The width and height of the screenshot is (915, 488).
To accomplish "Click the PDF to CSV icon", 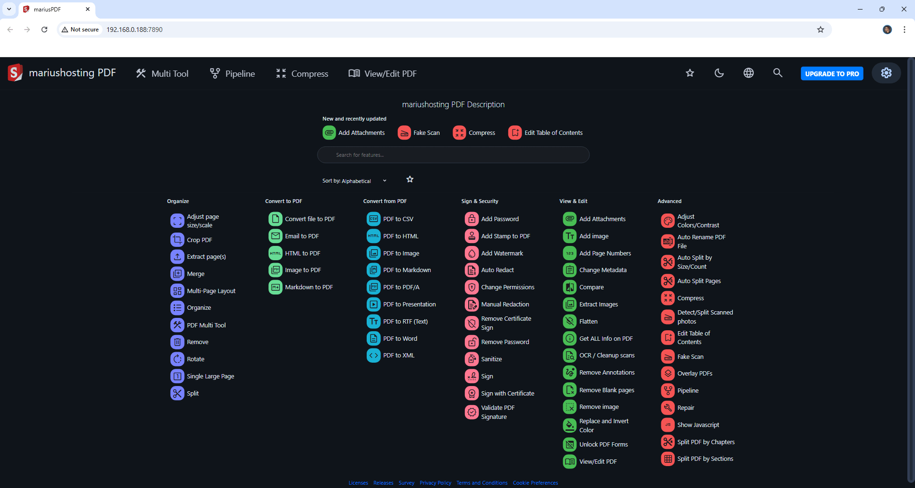I will coord(373,219).
